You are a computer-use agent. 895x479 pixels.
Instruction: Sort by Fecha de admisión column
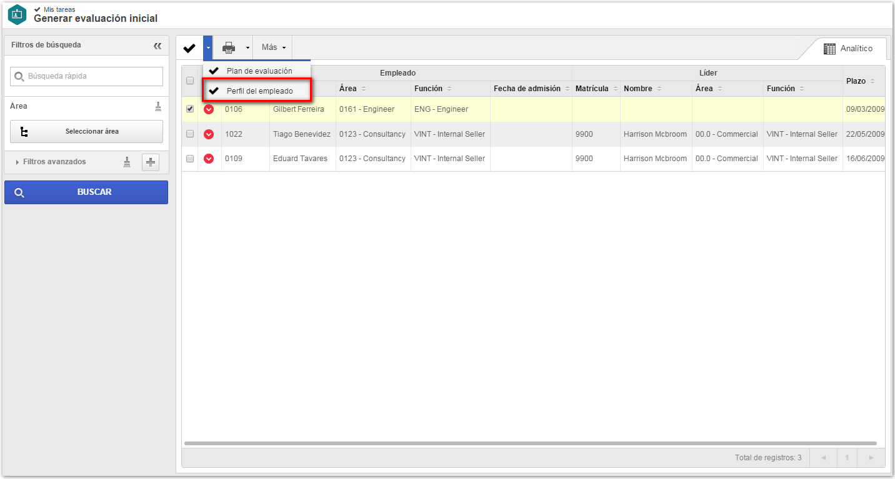(531, 89)
